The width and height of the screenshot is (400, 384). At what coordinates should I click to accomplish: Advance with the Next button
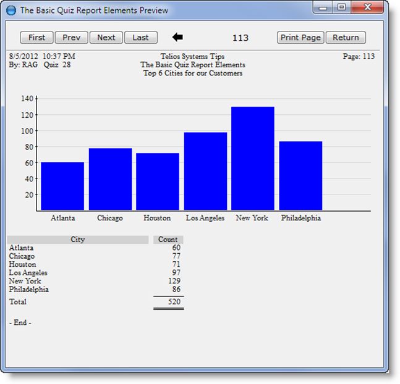(106, 38)
